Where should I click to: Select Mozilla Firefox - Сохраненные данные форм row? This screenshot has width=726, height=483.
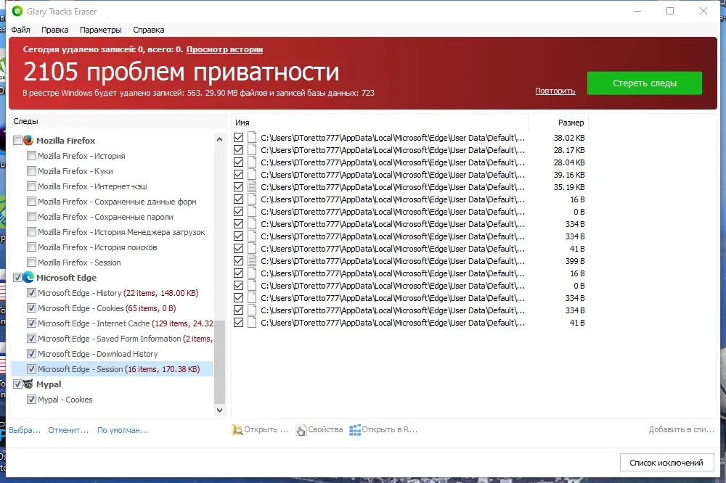click(117, 202)
